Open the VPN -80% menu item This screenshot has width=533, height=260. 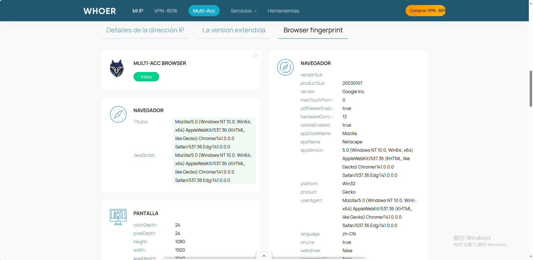point(166,11)
